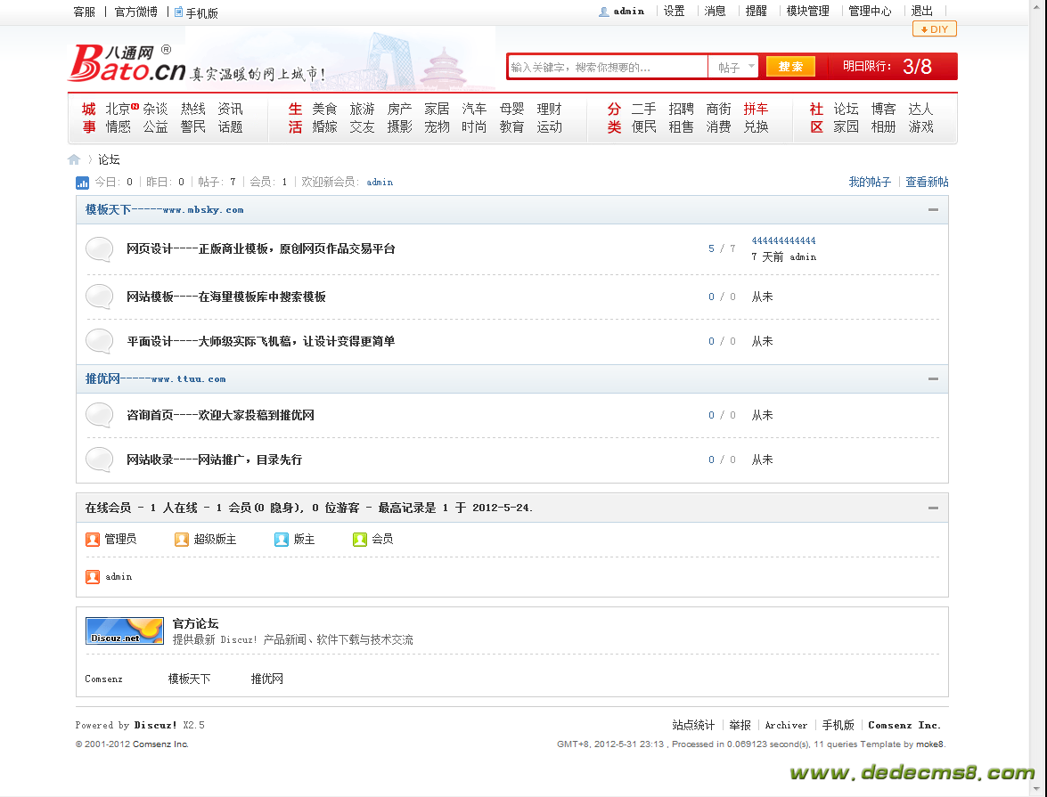Open 设置 in the top user bar
Viewport: 1047px width, 797px height.
(674, 12)
